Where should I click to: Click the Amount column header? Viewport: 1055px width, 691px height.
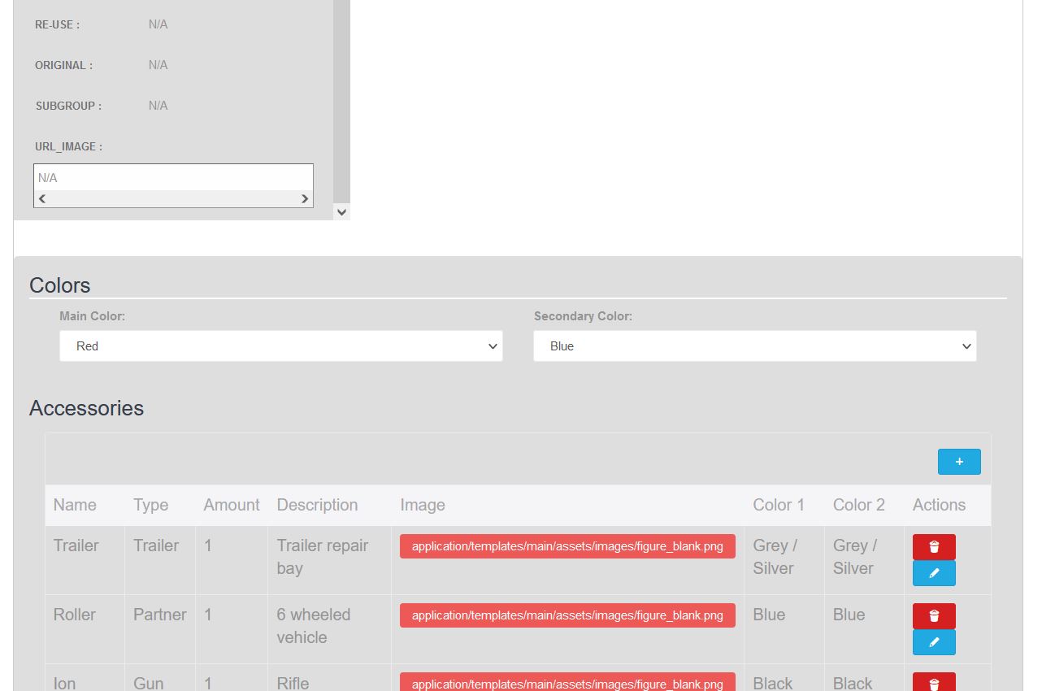pos(232,505)
